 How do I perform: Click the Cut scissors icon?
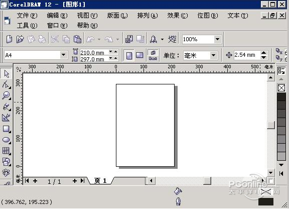[x=55, y=39]
